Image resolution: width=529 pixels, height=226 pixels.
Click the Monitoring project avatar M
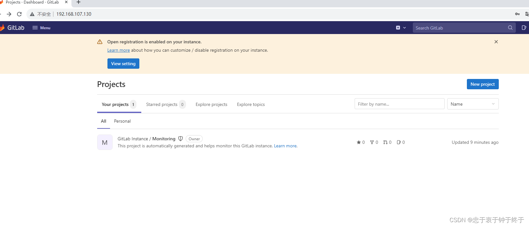[x=105, y=142]
